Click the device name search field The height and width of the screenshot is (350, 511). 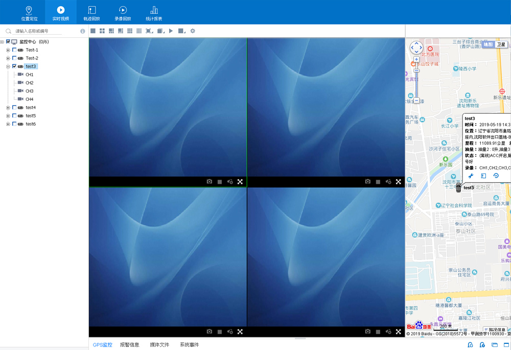click(43, 31)
